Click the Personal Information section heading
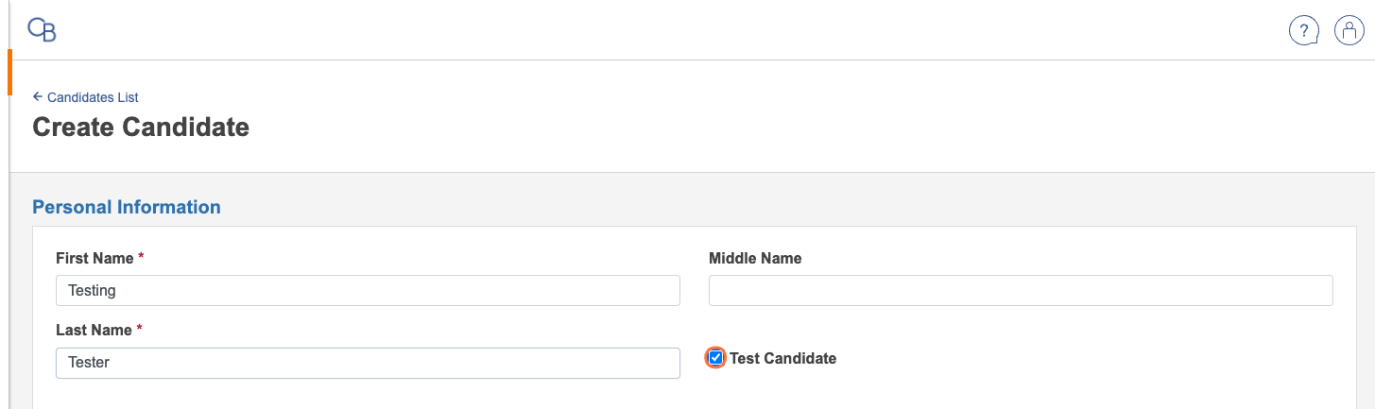This screenshot has width=1375, height=409. pos(127,207)
